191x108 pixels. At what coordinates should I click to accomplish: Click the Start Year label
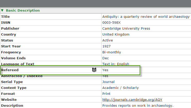pyautogui.click(x=11, y=46)
